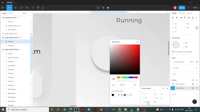The width and height of the screenshot is (200, 112).
Task: Align bottom using the alignment icon
Action: pyautogui.click(x=193, y=18)
